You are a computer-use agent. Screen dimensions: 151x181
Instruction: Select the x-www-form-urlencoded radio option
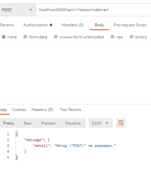tap(56, 37)
